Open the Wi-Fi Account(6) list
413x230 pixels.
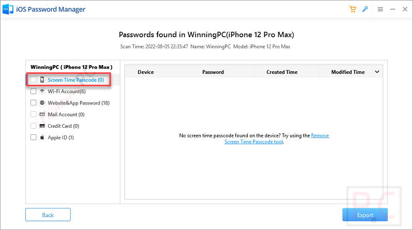pos(67,91)
